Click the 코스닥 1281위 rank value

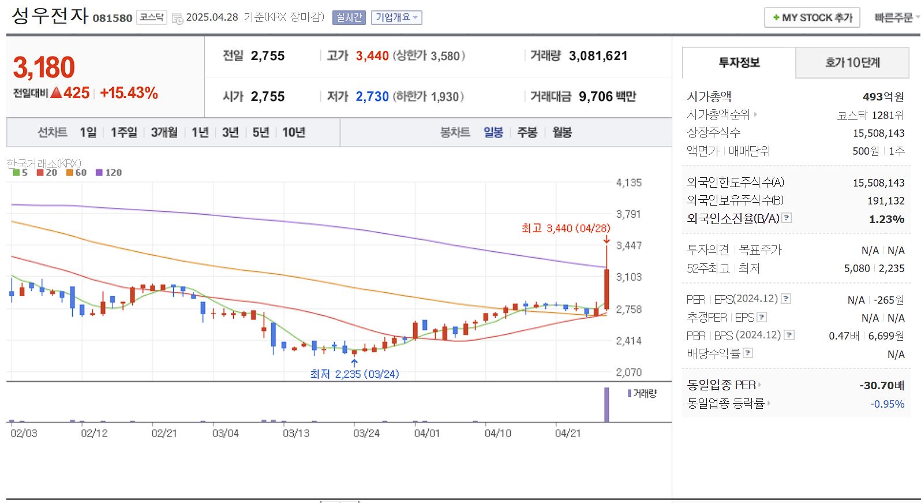tap(870, 115)
